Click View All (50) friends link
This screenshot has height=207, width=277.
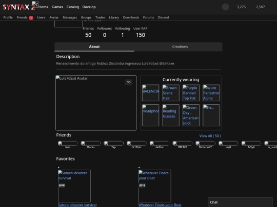[x=210, y=136]
